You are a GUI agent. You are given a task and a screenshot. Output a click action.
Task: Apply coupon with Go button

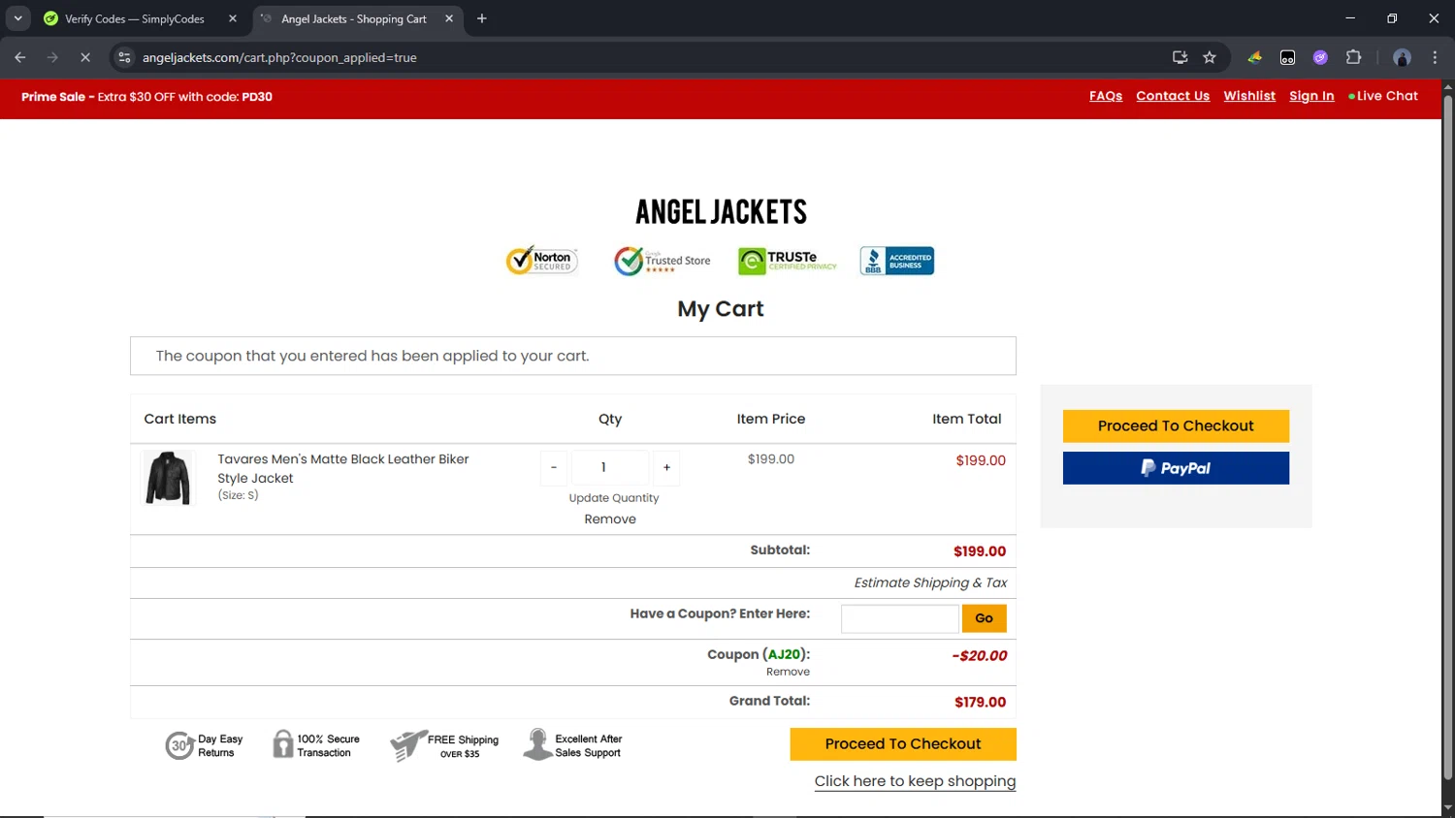pyautogui.click(x=984, y=618)
